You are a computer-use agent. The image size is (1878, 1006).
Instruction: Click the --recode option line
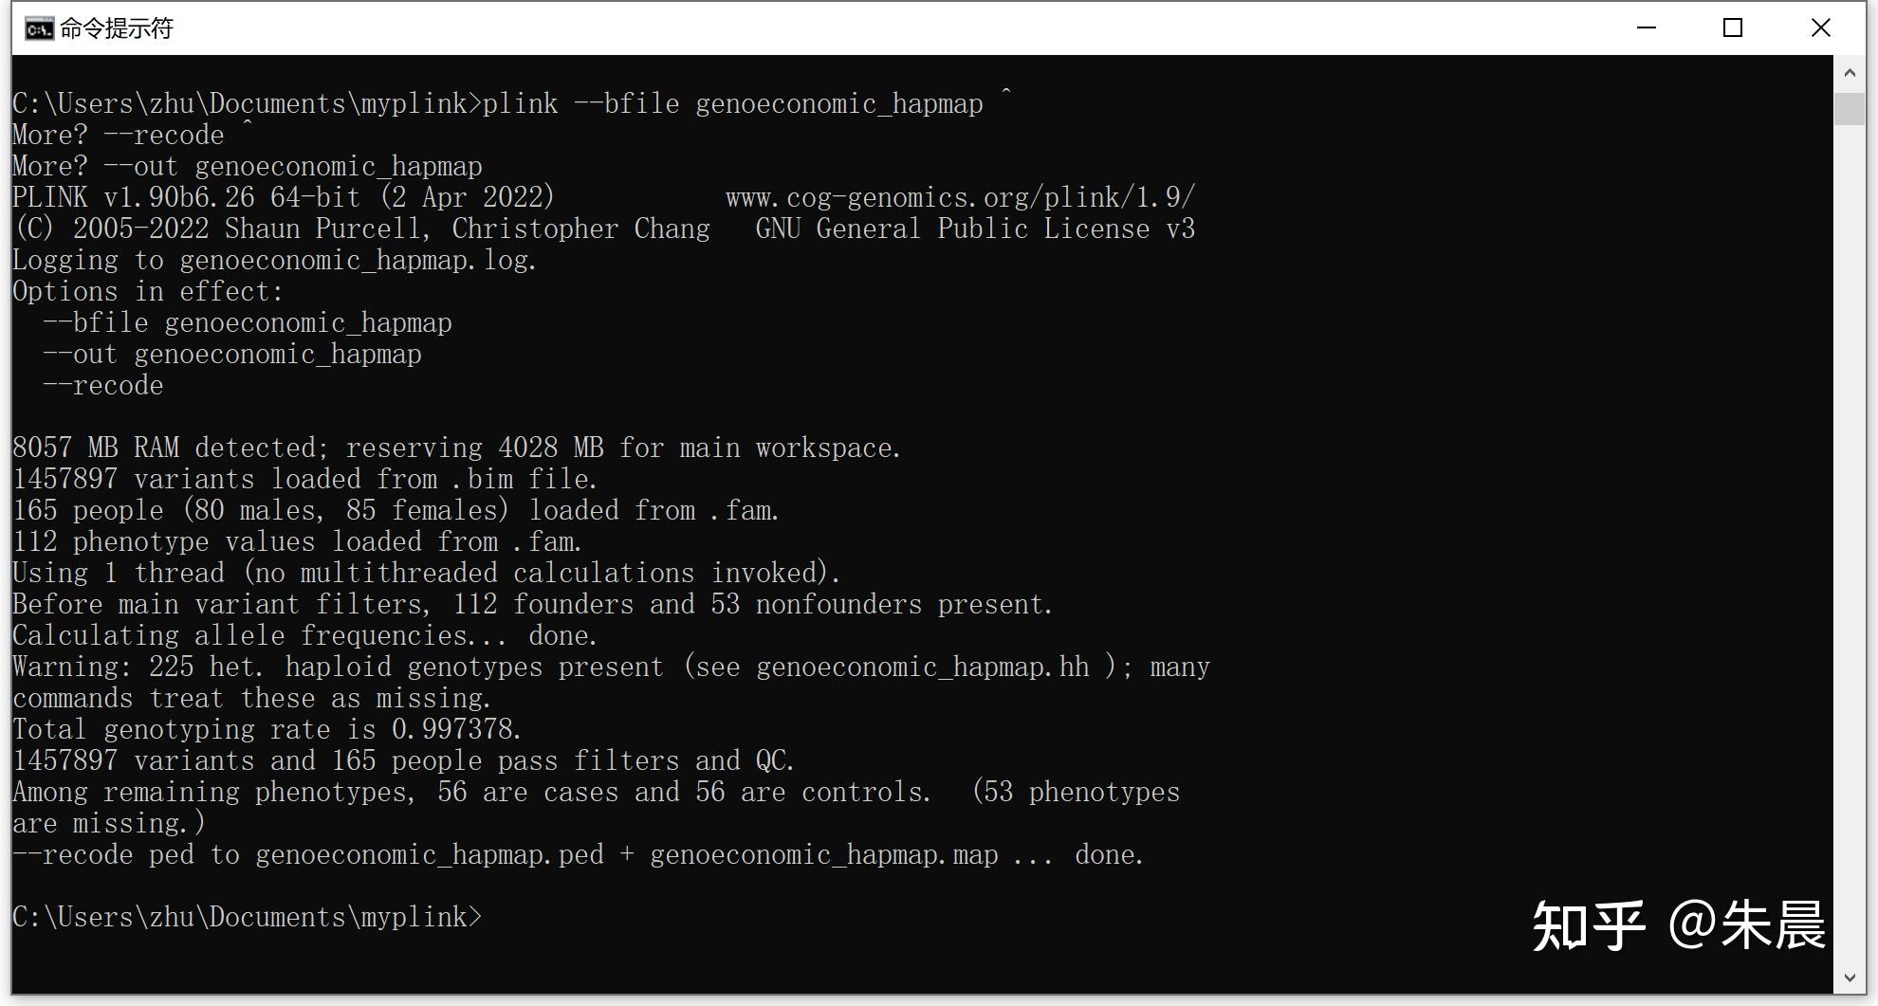click(102, 384)
